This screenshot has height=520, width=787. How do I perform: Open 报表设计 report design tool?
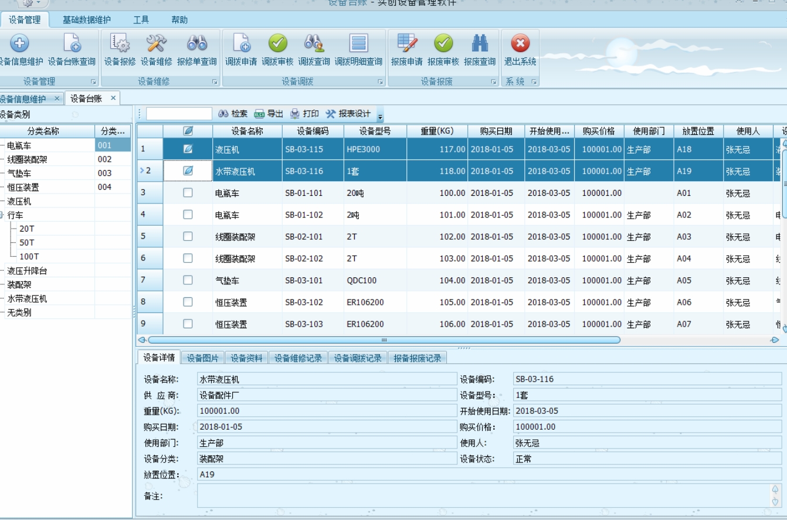[x=348, y=114]
